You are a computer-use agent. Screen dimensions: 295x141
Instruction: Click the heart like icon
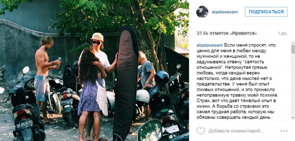(x=201, y=131)
